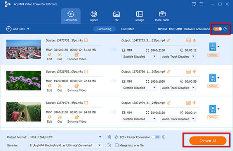
Task: Click Edit icon for the 13473733 video
Action: [x=49, y=56]
